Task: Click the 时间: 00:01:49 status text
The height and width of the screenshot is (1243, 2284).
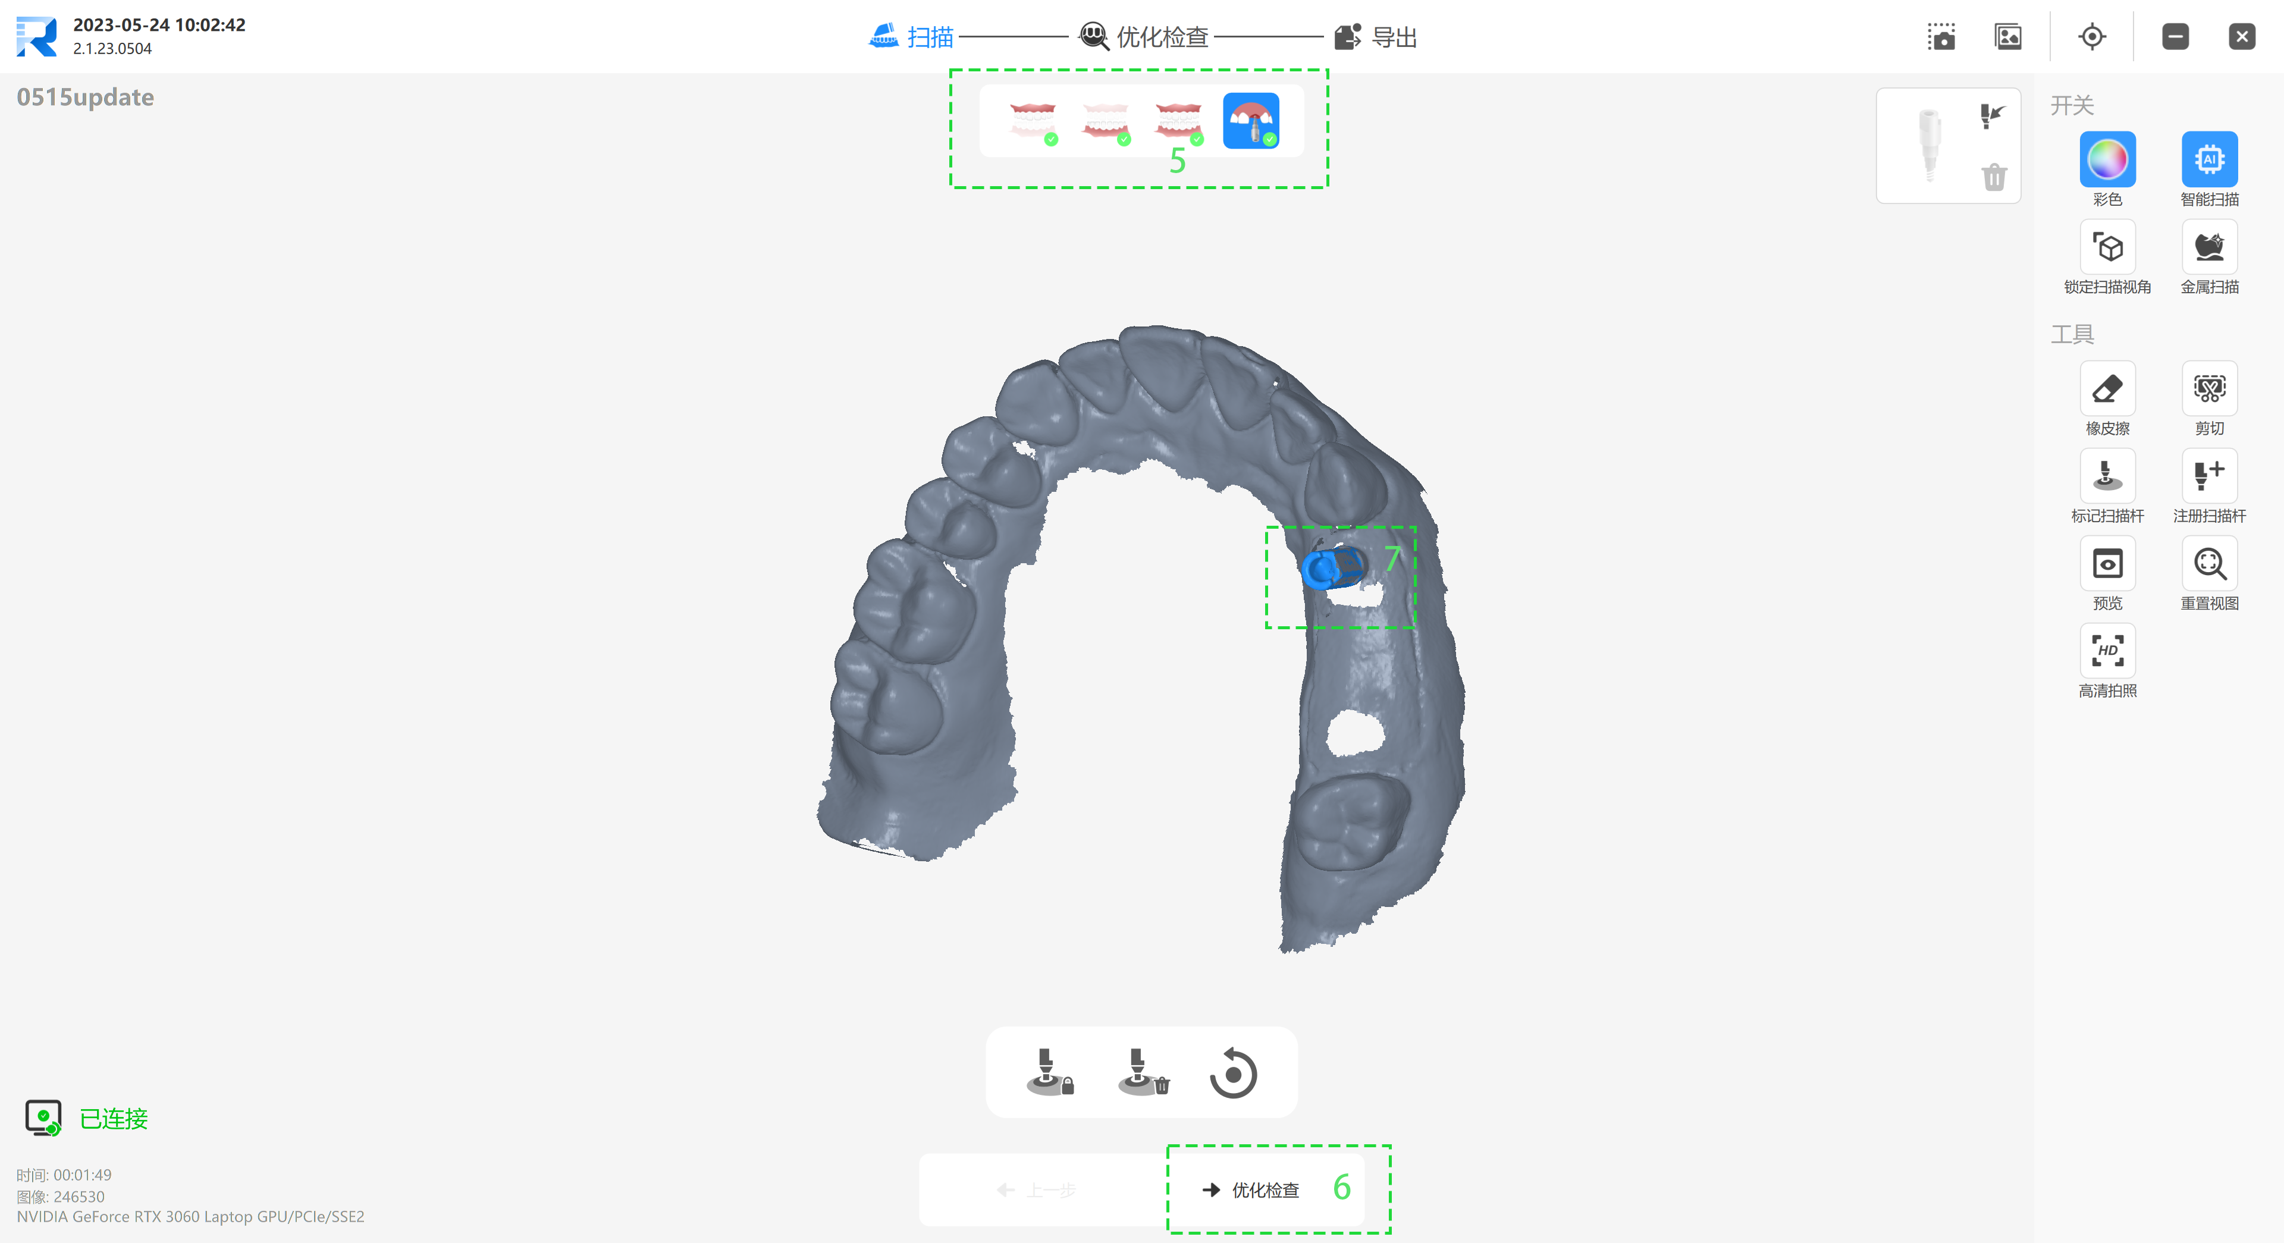Action: tap(64, 1175)
